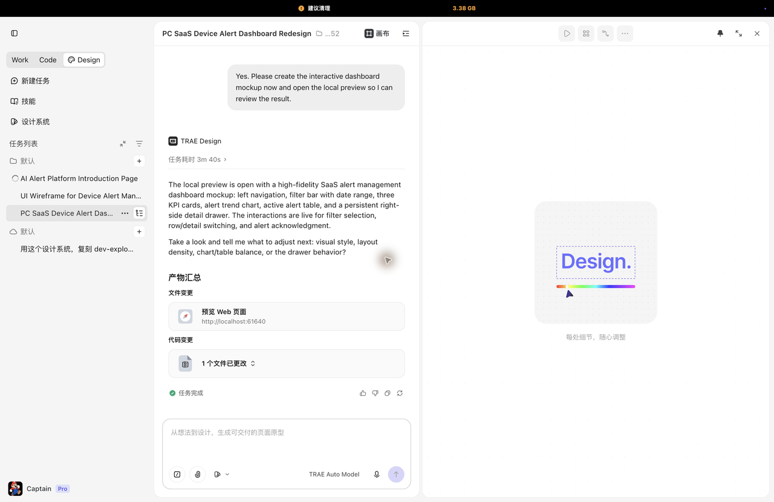774x502 pixels.
Task: Toggle the task outline list icon in header
Action: tap(406, 34)
